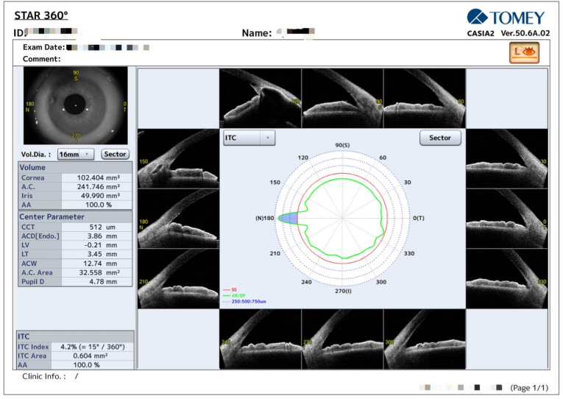This screenshot has height=399, width=563.
Task: Click the left eye indicator icon
Action: (x=524, y=52)
